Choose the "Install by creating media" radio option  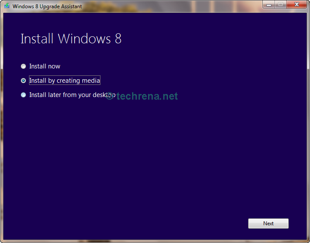tap(23, 81)
